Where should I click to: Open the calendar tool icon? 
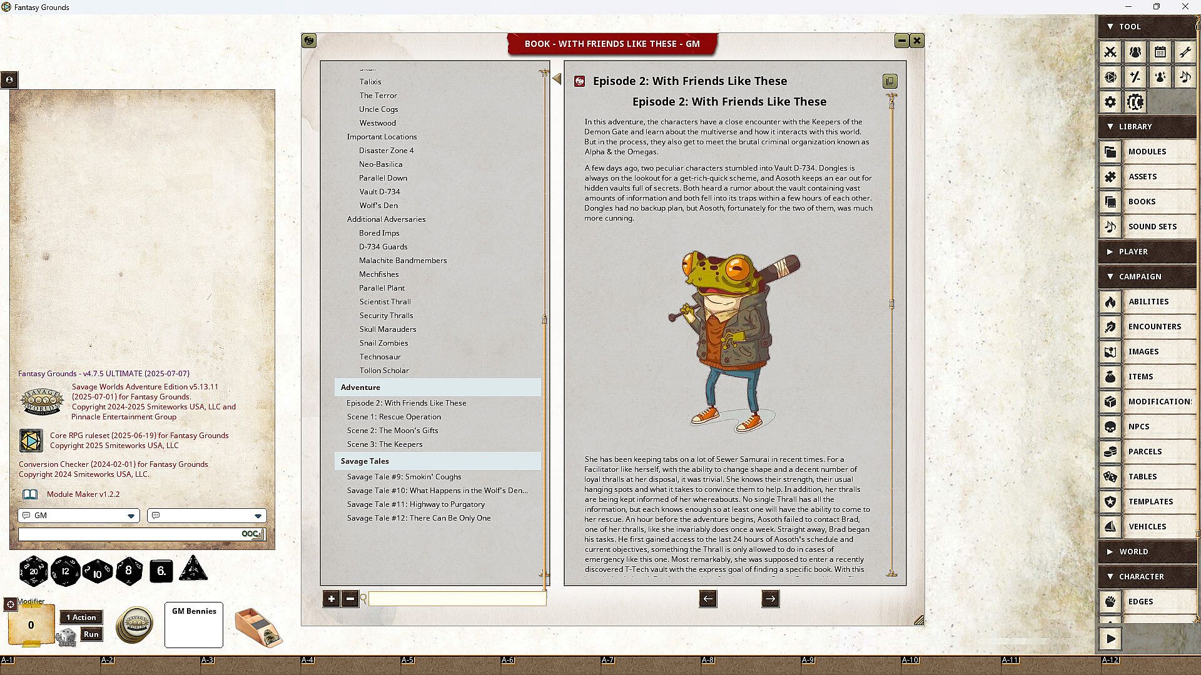(1160, 52)
